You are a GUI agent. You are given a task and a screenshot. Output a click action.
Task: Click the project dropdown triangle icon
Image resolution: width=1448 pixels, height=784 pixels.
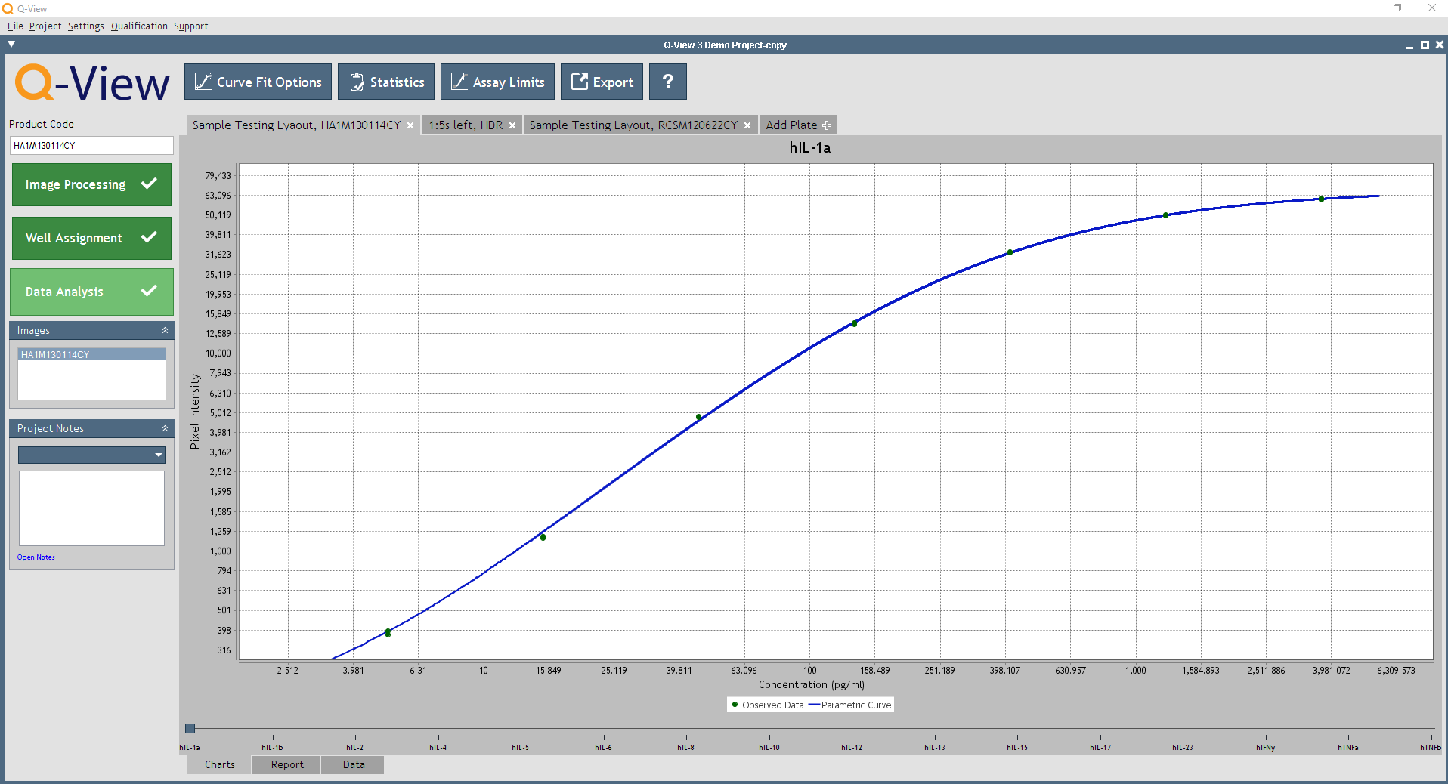pos(11,44)
